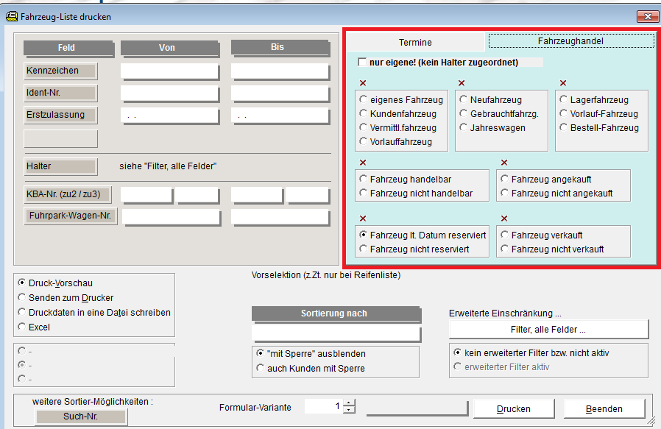Choose the Excel output option

coord(21,327)
